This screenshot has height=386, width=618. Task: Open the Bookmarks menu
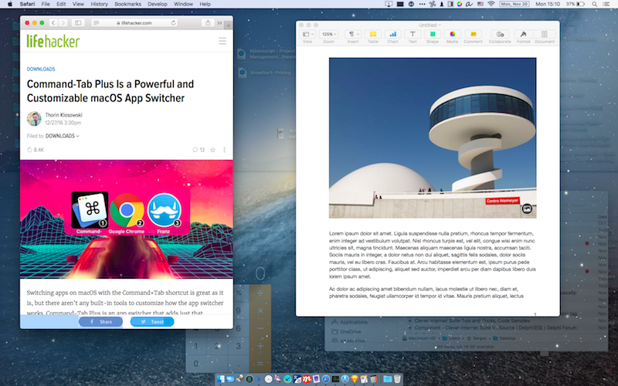tap(127, 4)
